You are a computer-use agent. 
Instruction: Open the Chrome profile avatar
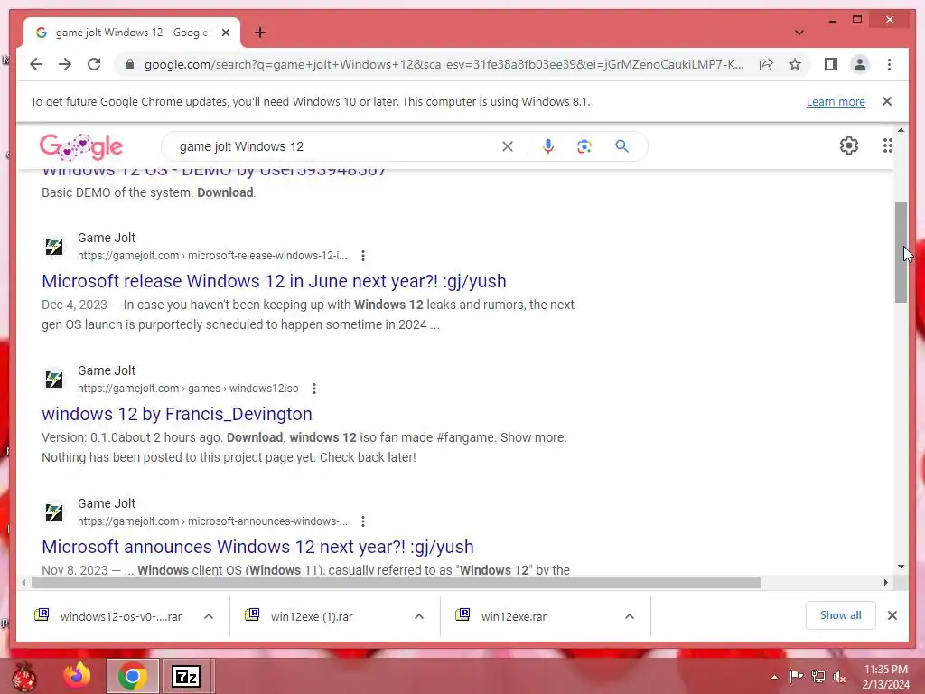pyautogui.click(x=860, y=64)
